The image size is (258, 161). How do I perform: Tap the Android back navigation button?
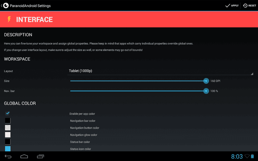[8, 156]
